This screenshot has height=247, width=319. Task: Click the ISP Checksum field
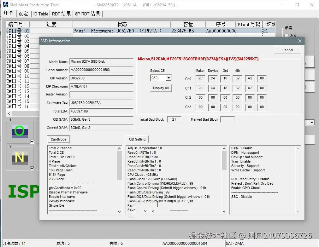coord(101,86)
